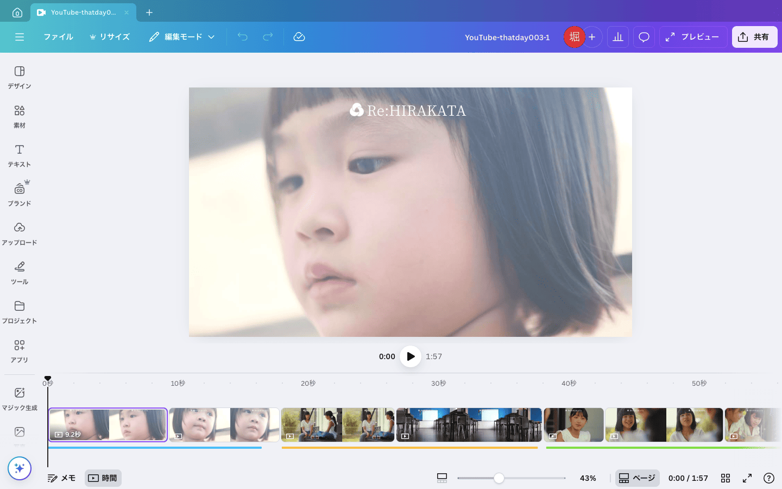Open the アップロード (Uploads) panel

19,234
